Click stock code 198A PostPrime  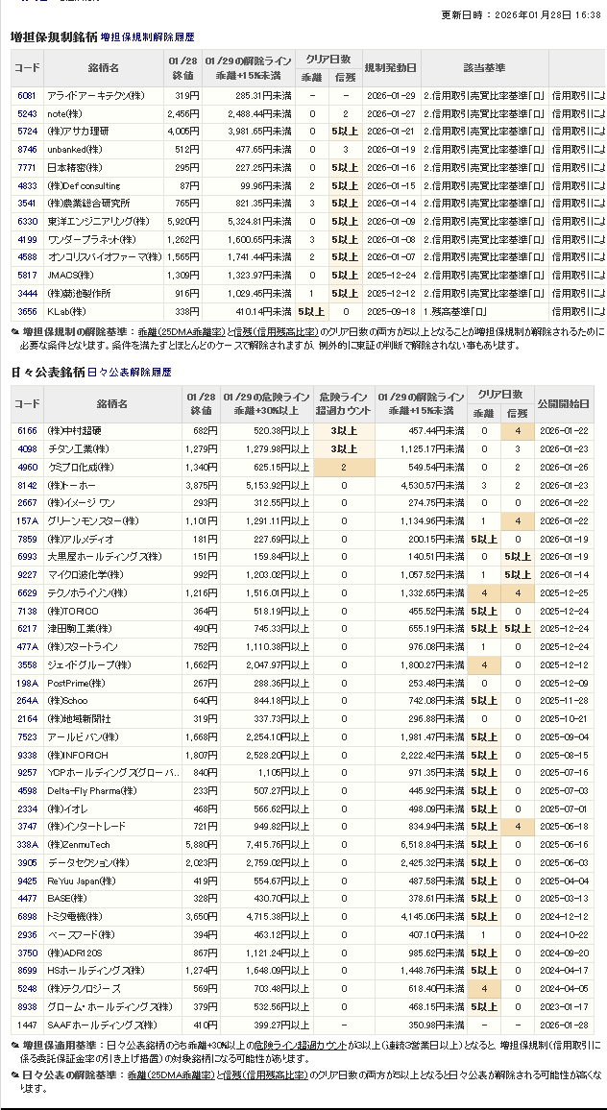(27, 684)
